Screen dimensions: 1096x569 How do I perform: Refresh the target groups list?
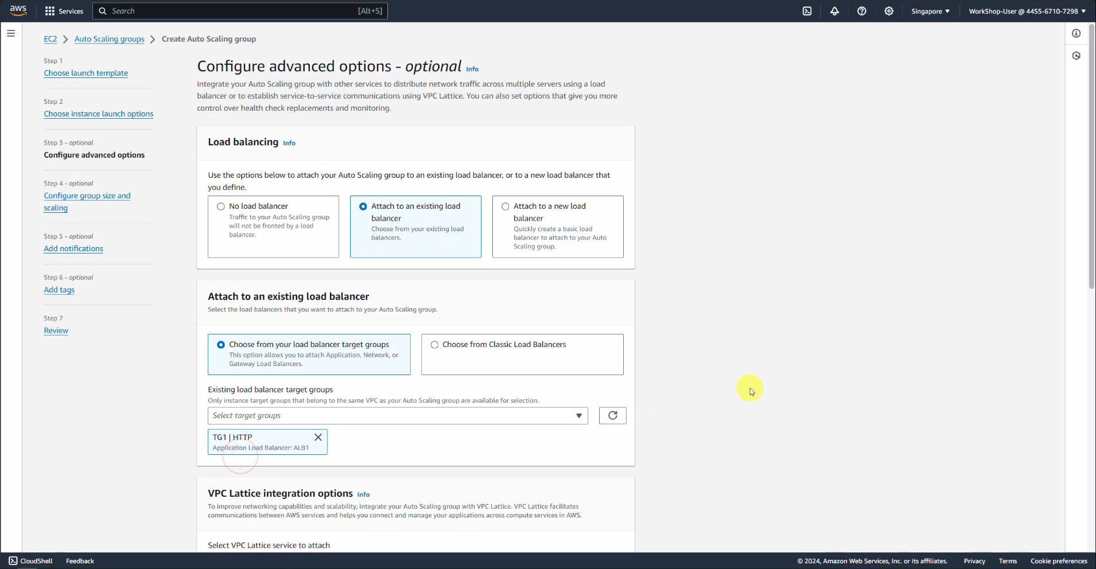click(x=612, y=415)
